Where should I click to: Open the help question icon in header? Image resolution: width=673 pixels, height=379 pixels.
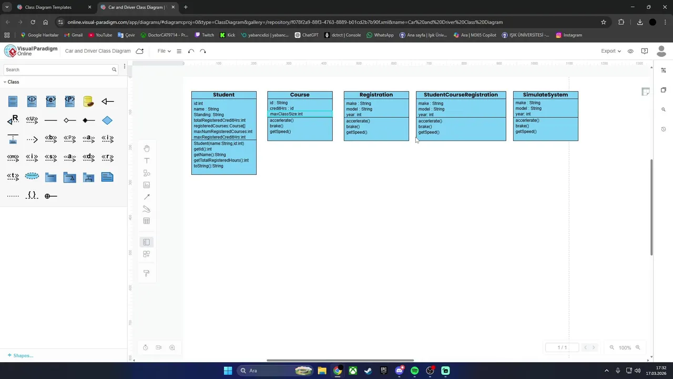(645, 51)
